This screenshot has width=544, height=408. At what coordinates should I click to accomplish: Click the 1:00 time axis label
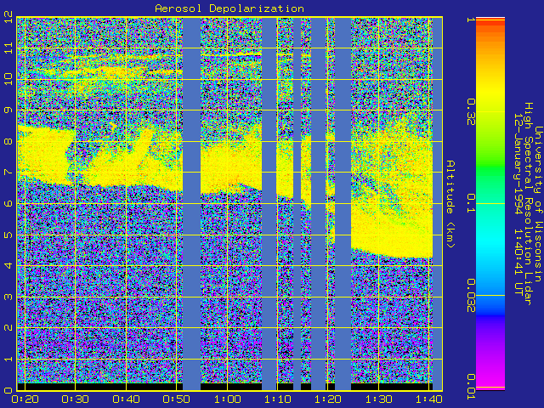point(227,399)
